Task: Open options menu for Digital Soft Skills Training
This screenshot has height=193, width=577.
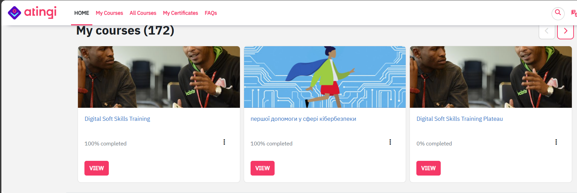Action: 224,142
